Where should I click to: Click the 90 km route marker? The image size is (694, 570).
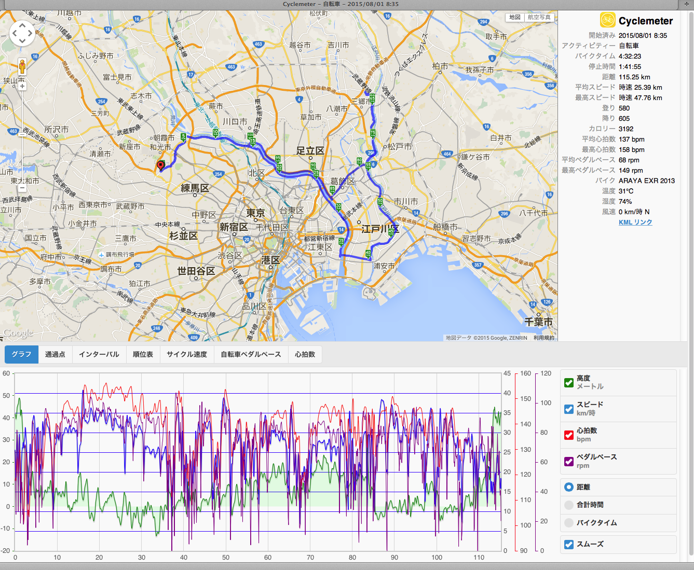313,165
